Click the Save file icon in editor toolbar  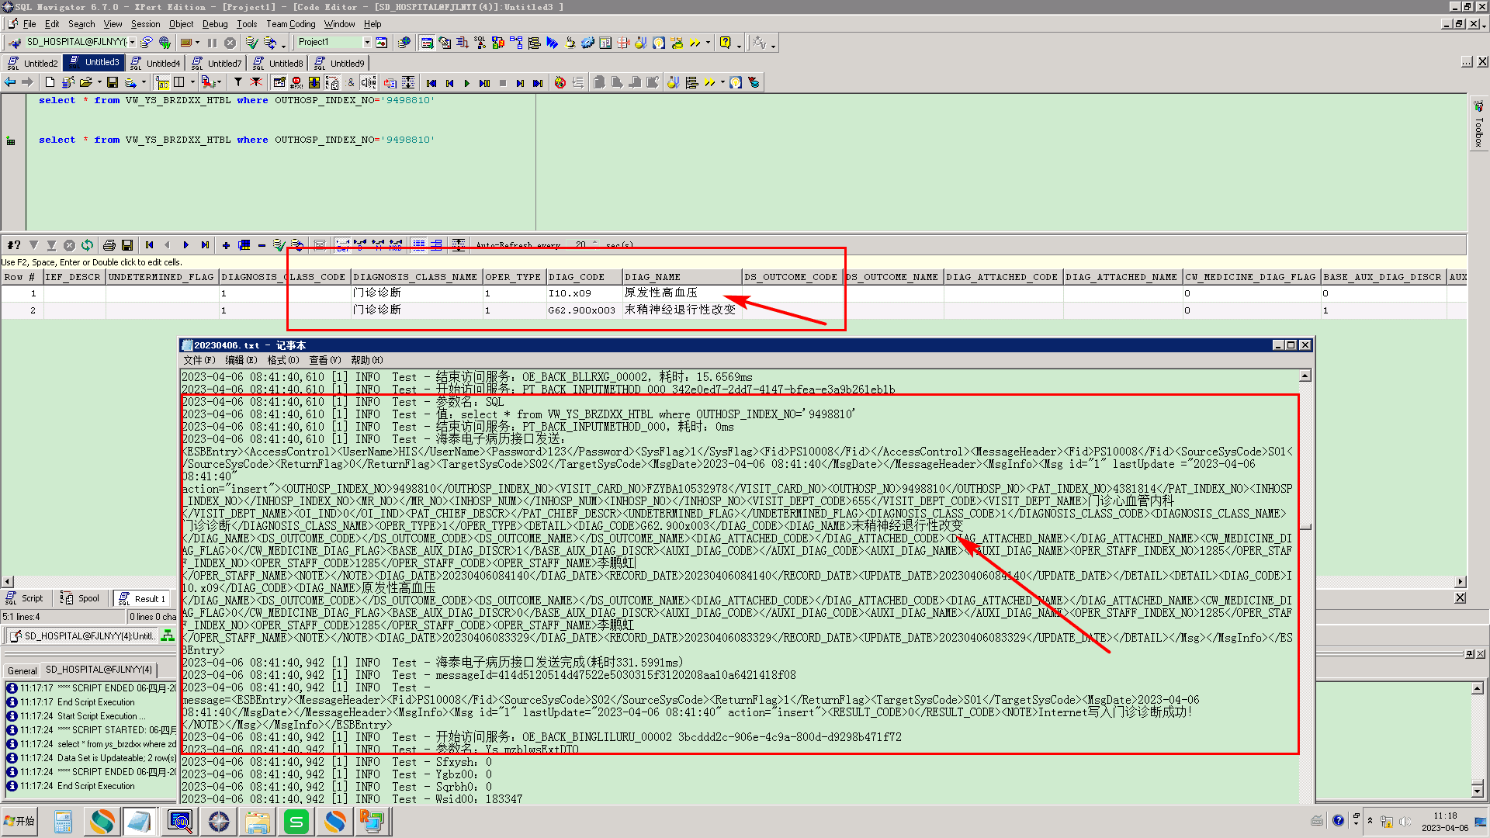tap(113, 82)
